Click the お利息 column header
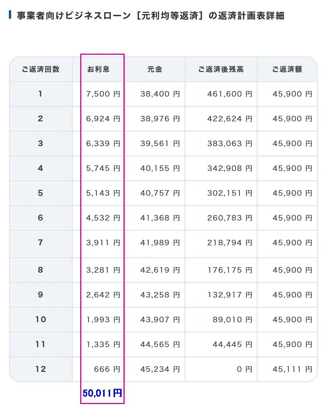The height and width of the screenshot is (407, 335). (x=98, y=69)
